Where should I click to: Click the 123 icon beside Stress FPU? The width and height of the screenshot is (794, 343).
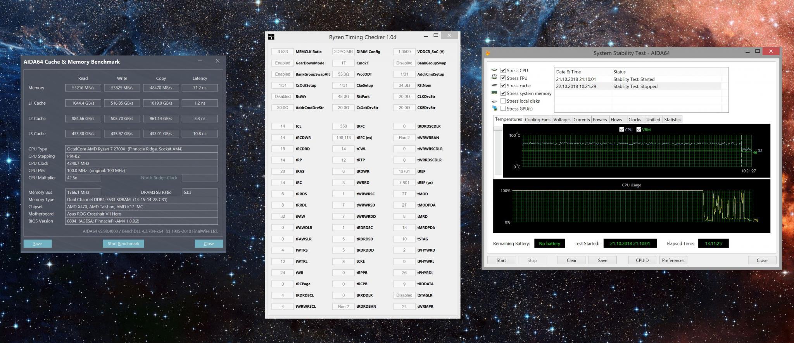pyautogui.click(x=494, y=78)
